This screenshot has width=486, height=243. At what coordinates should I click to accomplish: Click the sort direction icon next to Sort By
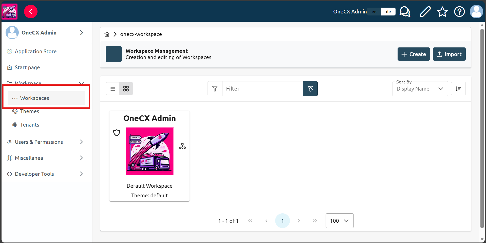(458, 89)
